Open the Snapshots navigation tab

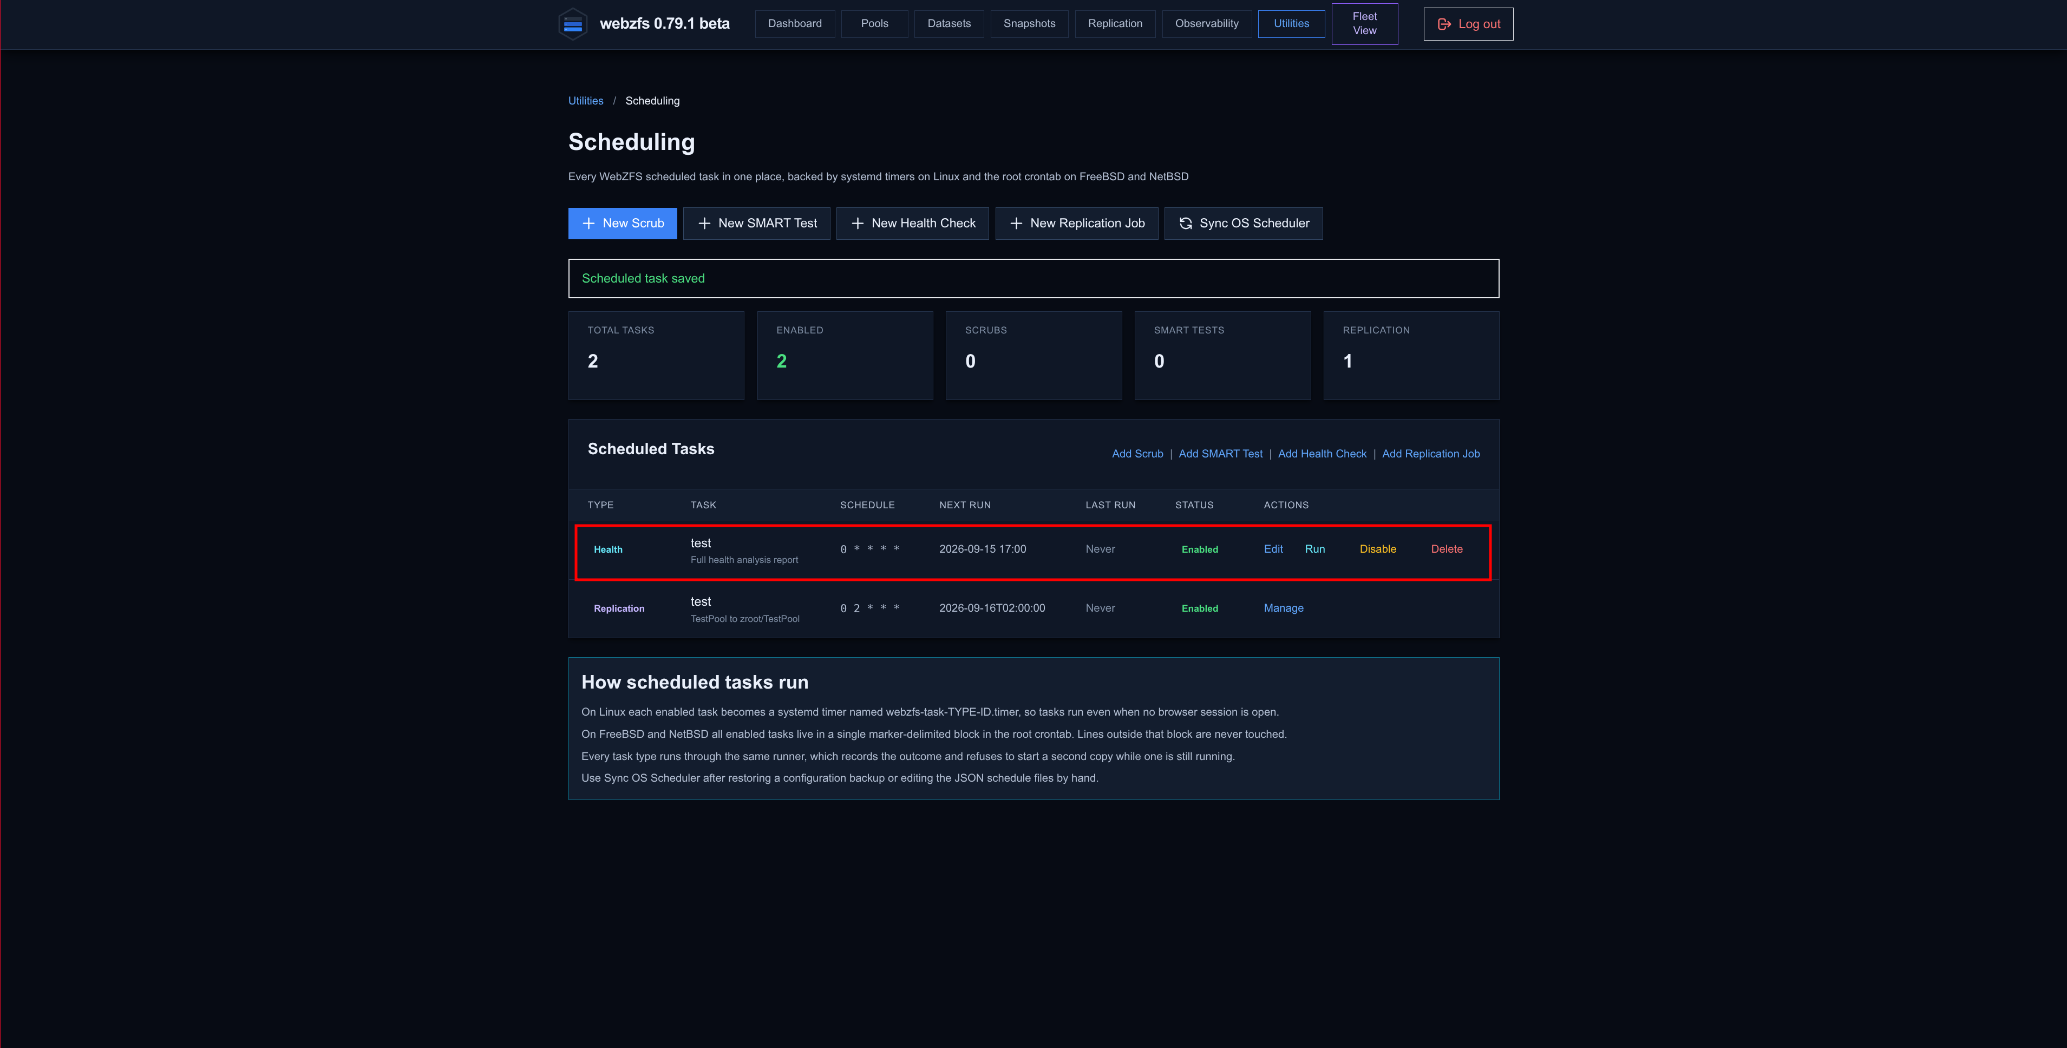pyautogui.click(x=1029, y=23)
